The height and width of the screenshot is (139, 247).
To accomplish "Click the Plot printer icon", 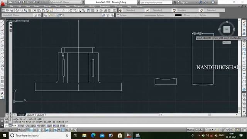I will [17, 10].
